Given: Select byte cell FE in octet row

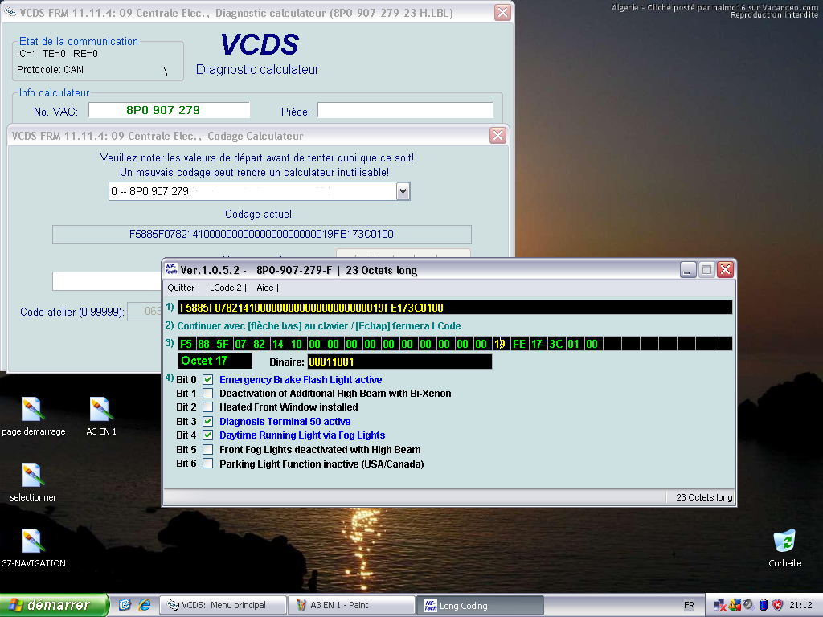Looking at the screenshot, I should tap(518, 344).
